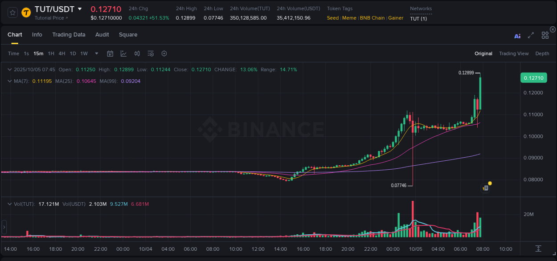Switch chart view to Trading View

pyautogui.click(x=514, y=53)
